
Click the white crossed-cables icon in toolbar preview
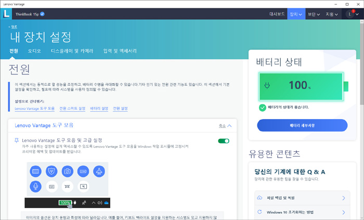tap(67, 186)
